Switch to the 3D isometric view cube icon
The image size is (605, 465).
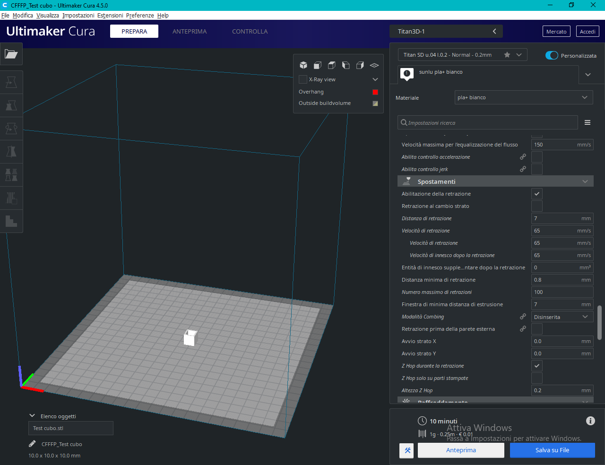click(303, 65)
